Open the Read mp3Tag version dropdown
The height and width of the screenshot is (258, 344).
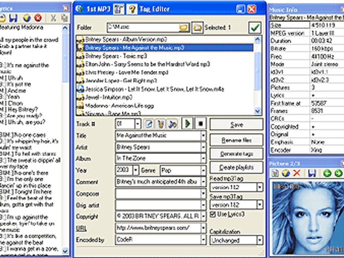coord(260,187)
